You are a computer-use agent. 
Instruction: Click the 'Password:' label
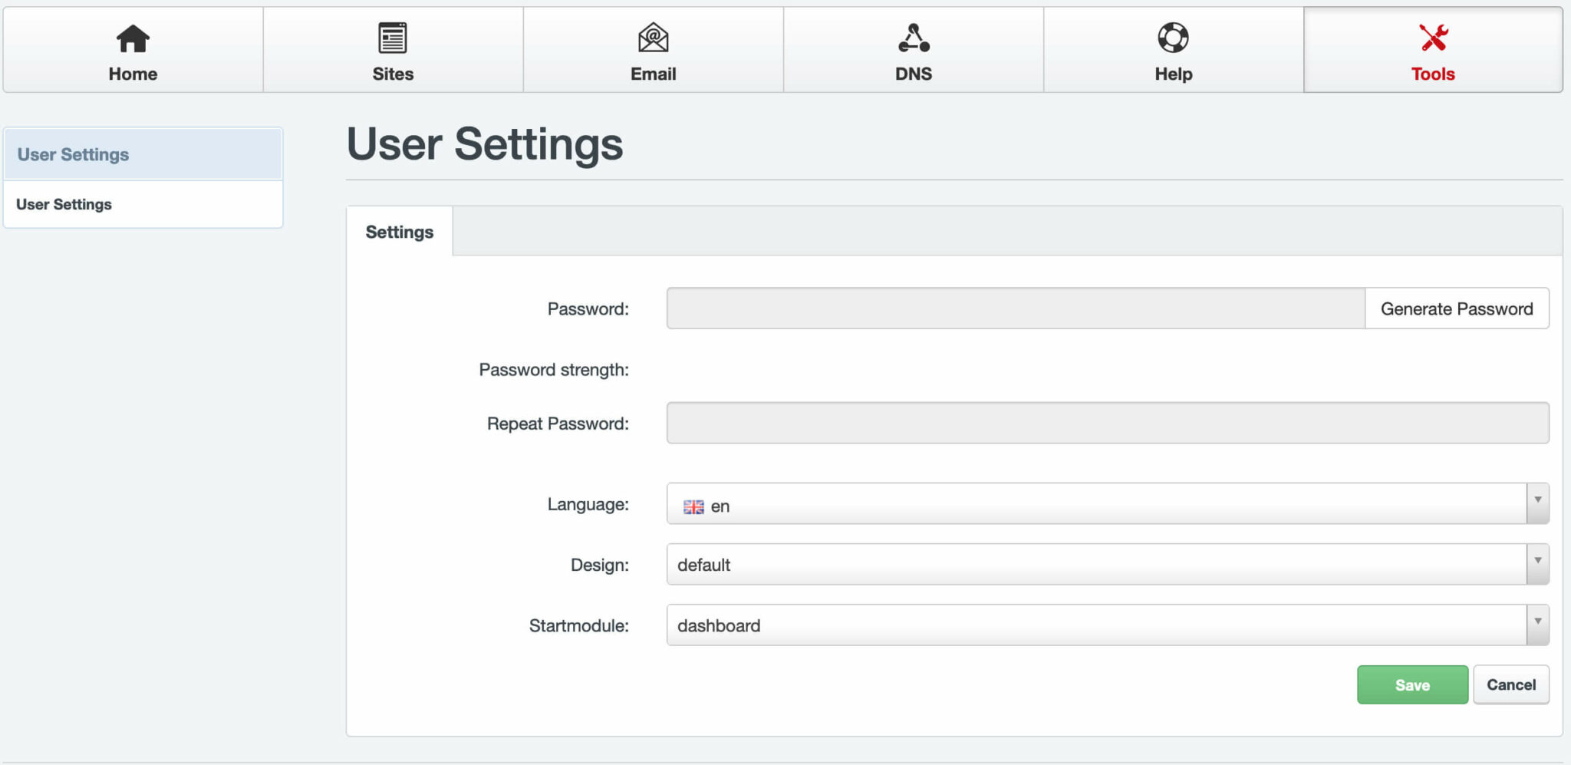coord(588,308)
